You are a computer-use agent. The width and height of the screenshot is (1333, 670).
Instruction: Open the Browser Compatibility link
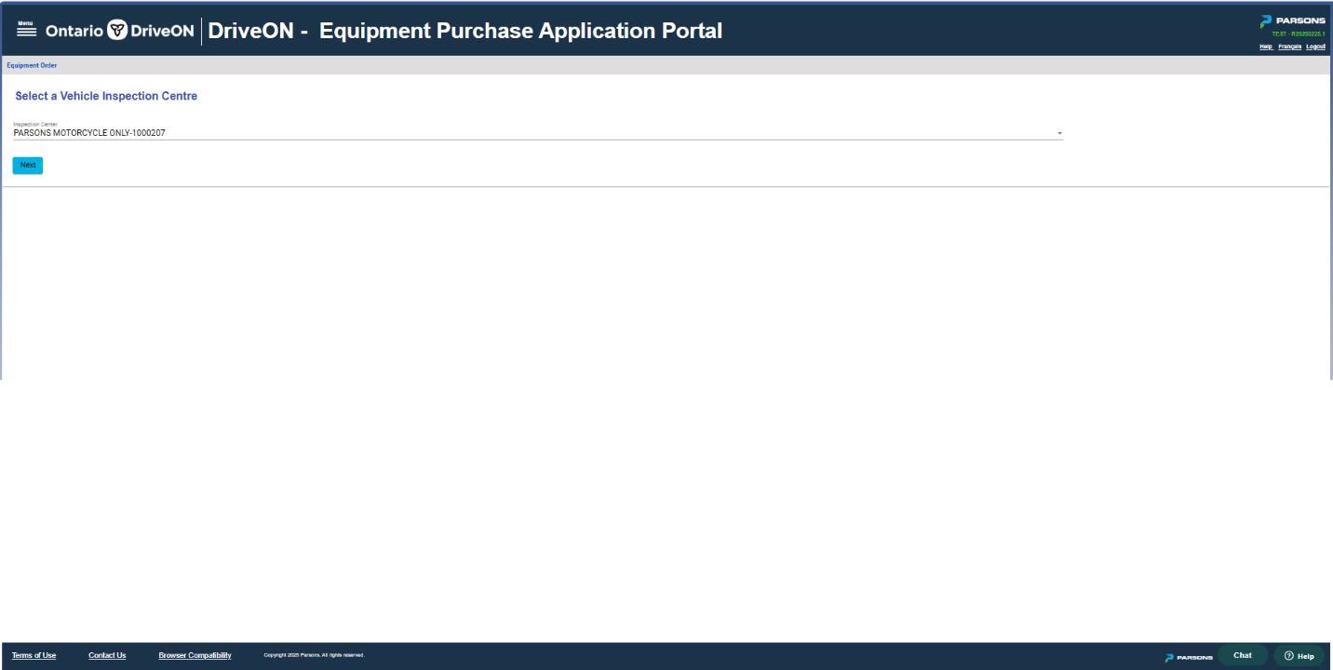click(195, 655)
